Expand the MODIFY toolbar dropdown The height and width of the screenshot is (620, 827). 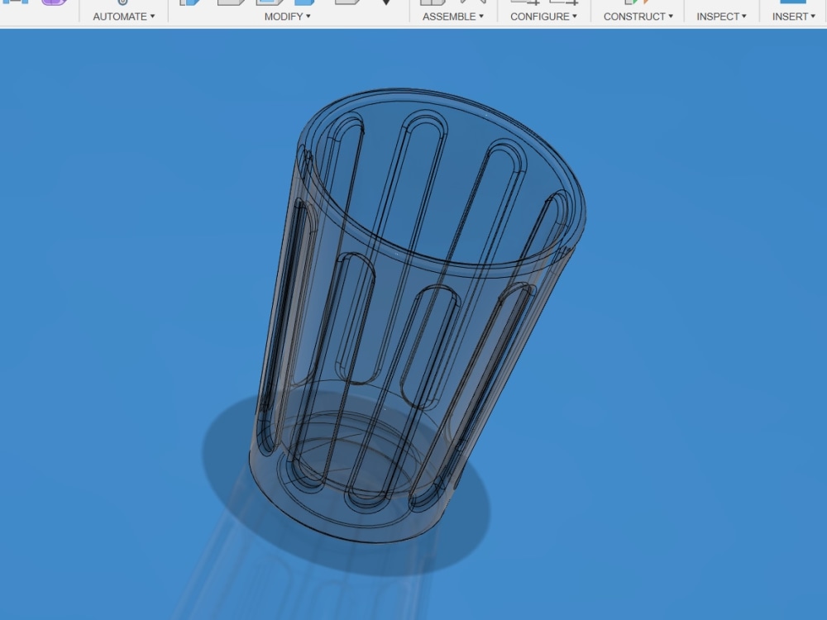(x=288, y=17)
